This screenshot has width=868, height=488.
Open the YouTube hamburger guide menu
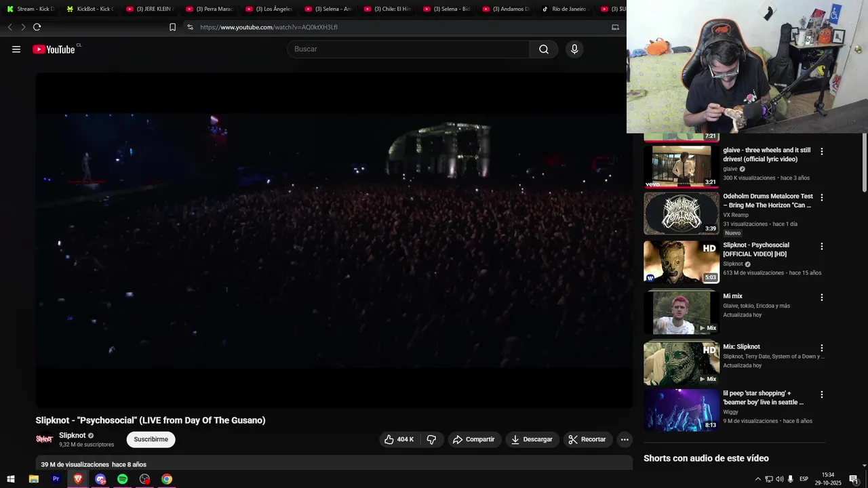pos(16,49)
